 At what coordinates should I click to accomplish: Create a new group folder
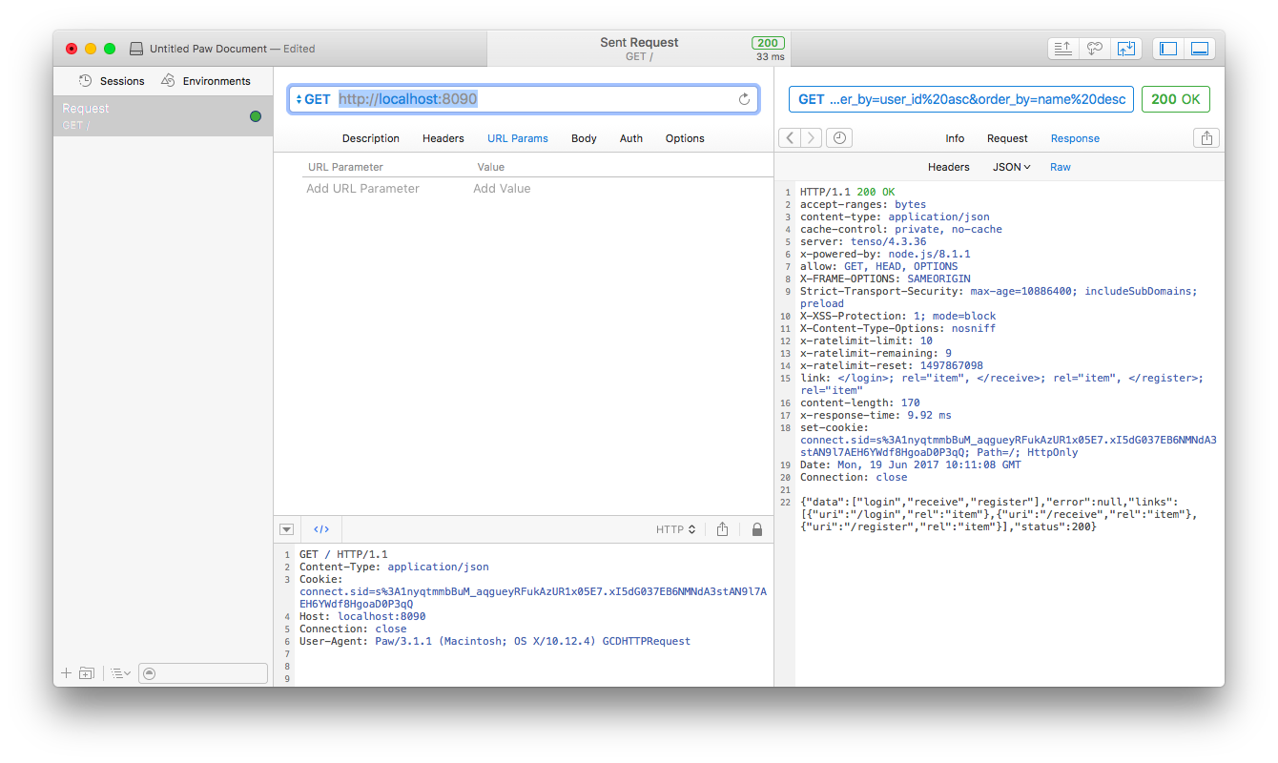click(x=87, y=673)
